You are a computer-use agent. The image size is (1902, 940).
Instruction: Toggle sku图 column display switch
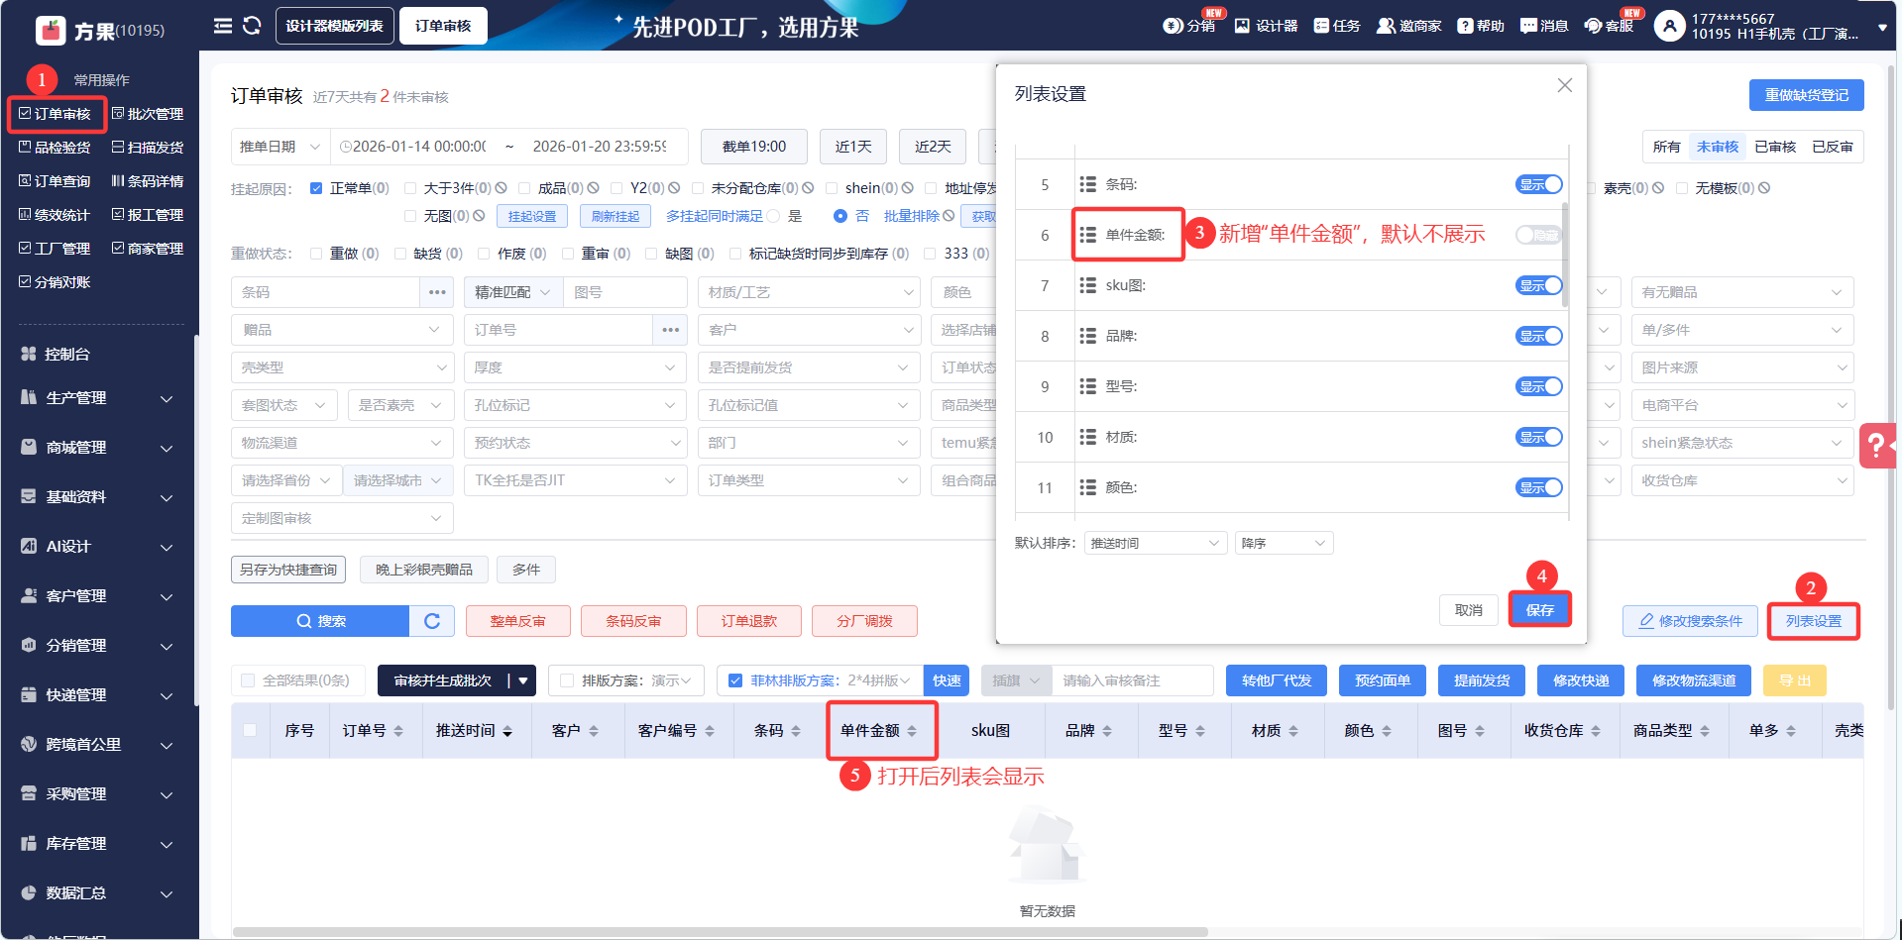1539,285
